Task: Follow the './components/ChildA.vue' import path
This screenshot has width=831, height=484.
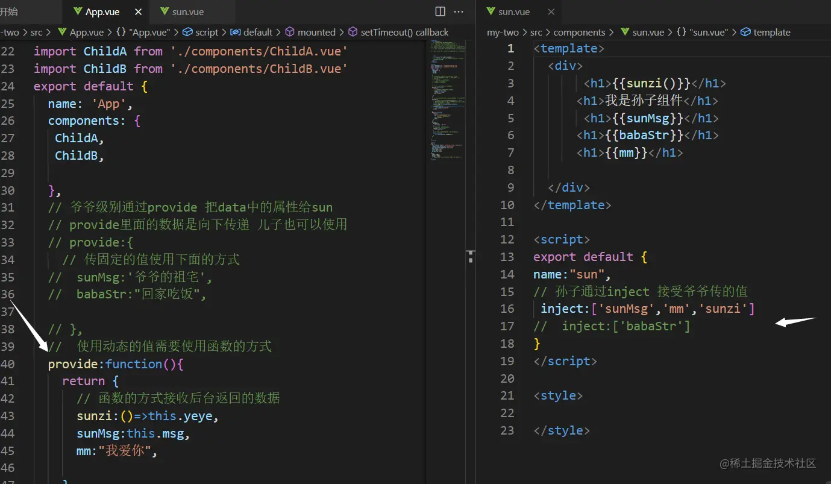Action: [x=259, y=51]
